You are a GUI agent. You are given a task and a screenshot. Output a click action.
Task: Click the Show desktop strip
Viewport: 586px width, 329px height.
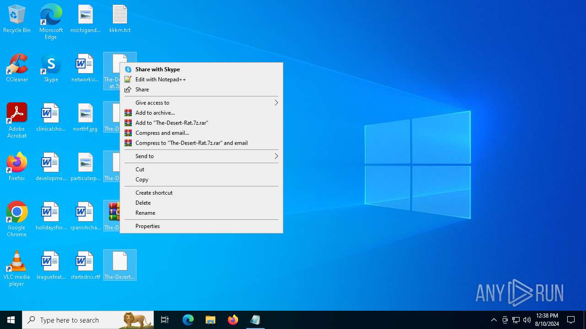(585, 320)
